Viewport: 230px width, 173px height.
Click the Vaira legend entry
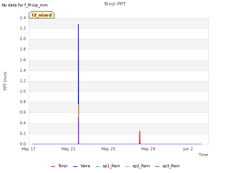click(x=82, y=166)
